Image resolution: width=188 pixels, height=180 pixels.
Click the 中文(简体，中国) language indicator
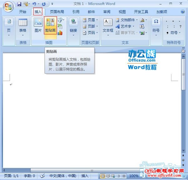pyautogui.click(x=63, y=176)
